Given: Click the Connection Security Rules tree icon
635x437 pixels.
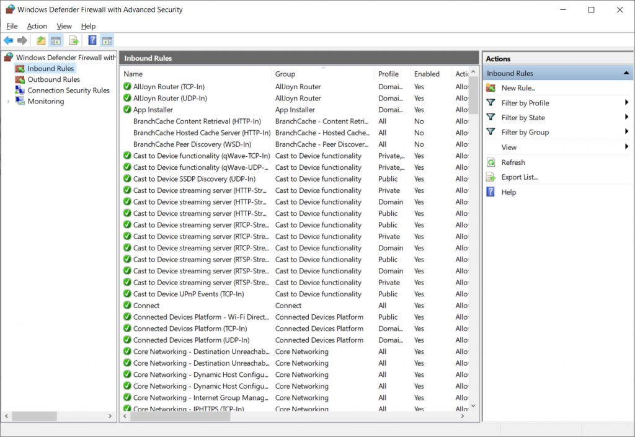Looking at the screenshot, I should pyautogui.click(x=20, y=90).
